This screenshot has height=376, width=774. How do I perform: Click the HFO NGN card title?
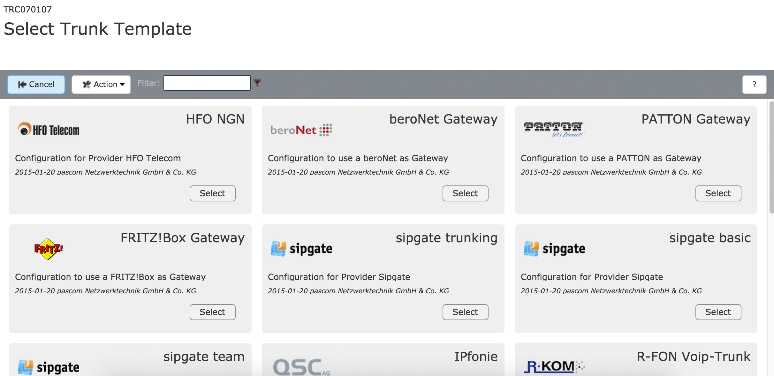(x=216, y=119)
